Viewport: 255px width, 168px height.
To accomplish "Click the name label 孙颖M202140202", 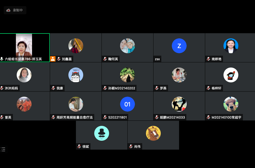I will point(122,88).
